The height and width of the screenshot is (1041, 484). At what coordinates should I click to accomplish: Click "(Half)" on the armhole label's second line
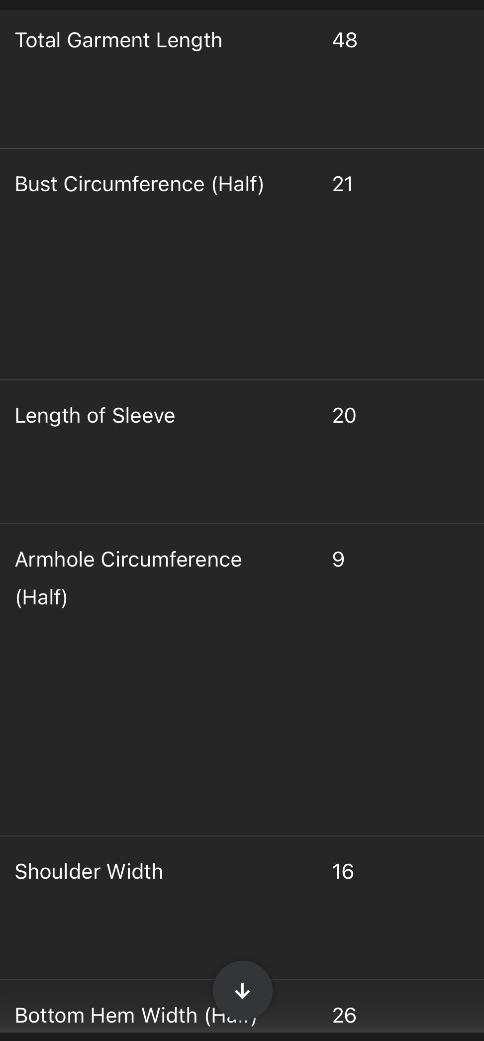(x=41, y=597)
